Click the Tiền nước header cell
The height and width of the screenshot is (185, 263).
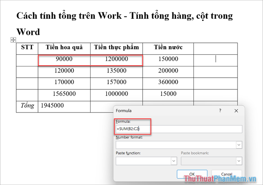coord(168,49)
